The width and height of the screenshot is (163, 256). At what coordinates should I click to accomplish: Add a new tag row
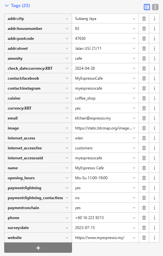click(x=38, y=248)
